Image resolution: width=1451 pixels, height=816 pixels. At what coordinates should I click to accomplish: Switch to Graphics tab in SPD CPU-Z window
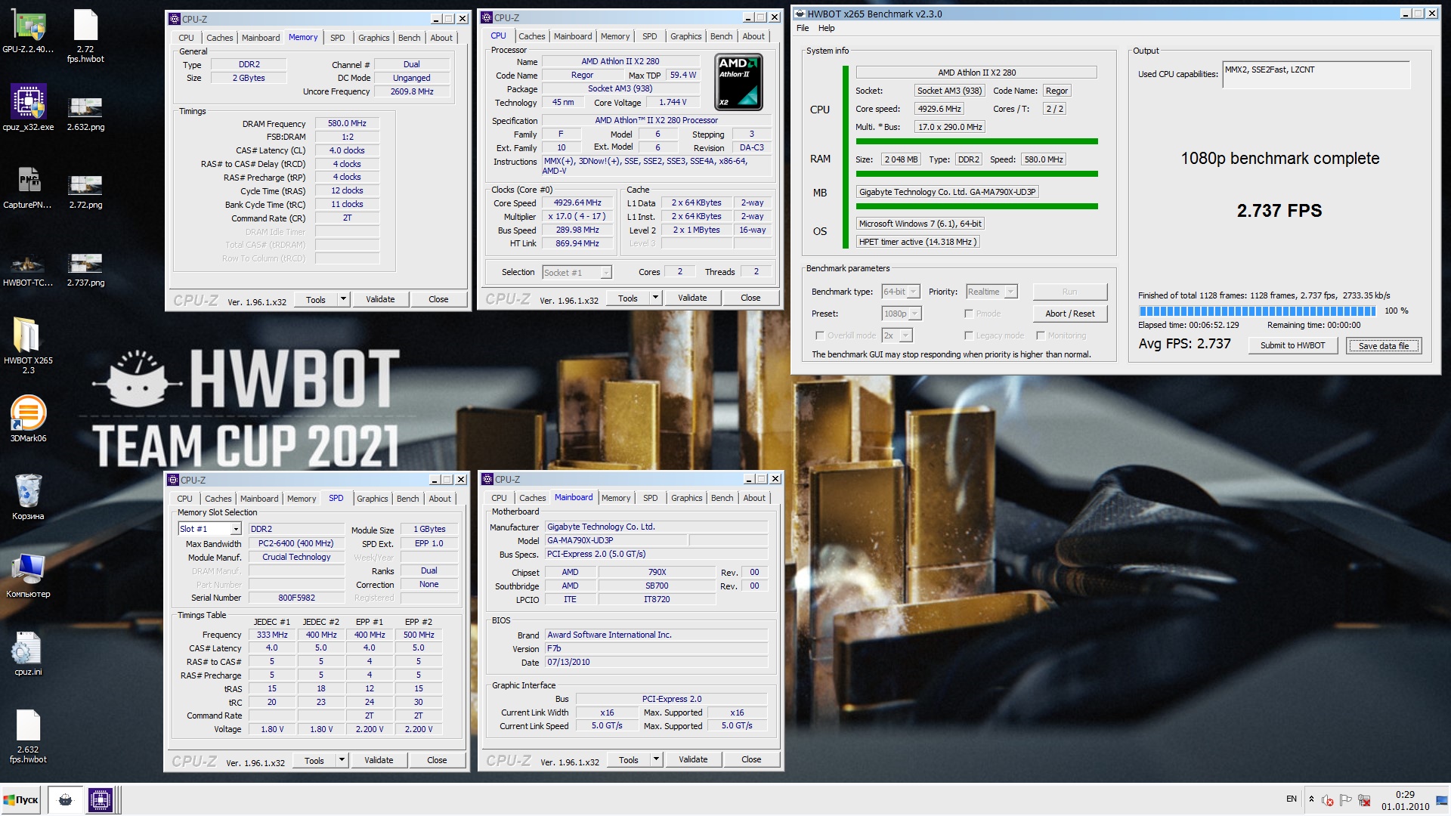click(x=373, y=499)
